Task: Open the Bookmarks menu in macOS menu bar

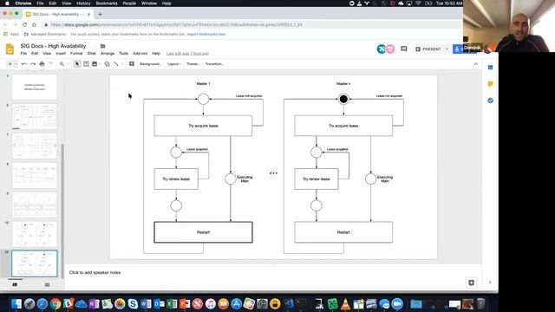Action: pyautogui.click(x=107, y=3)
